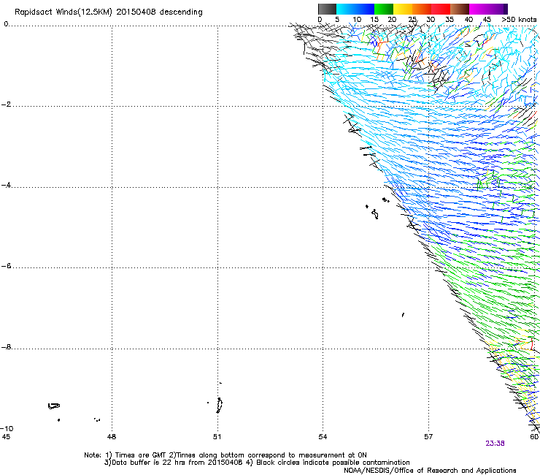This screenshot has height=475, width=540.
Task: Click latitude label '-8' on left axis
Action: 6,347
